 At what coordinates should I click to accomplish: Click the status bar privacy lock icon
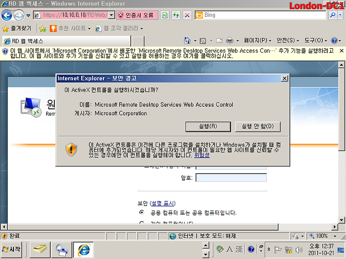296,236
